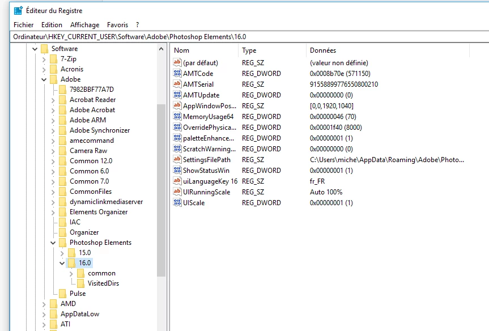Sort values by the Type column

[272, 50]
